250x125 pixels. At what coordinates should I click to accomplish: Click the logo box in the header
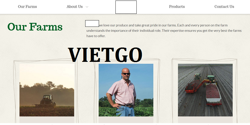click(126, 7)
